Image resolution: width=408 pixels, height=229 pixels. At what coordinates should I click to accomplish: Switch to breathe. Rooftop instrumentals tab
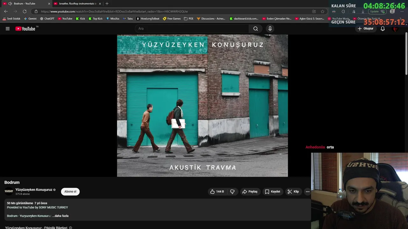click(77, 3)
